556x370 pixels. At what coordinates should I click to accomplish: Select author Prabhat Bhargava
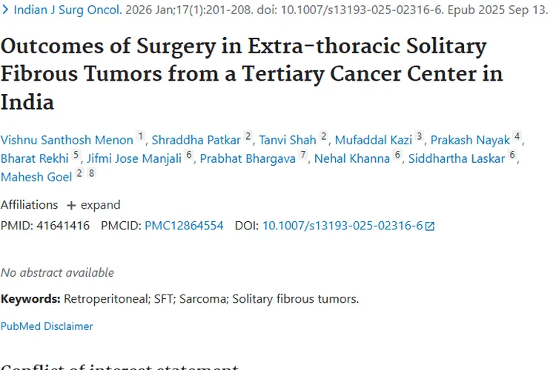(x=248, y=159)
